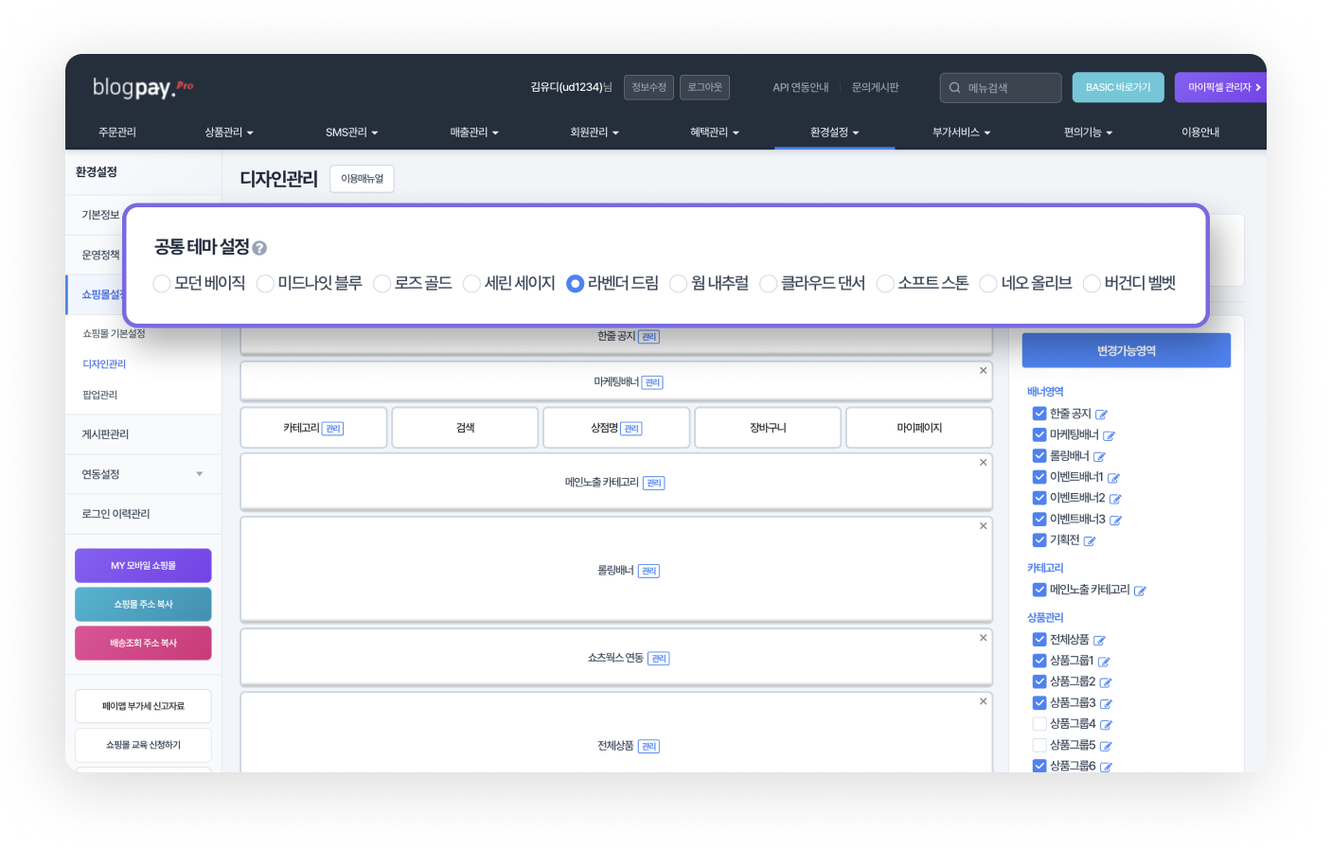The height and width of the screenshot is (866, 1332).
Task: Enable the 상품그룹5 checkbox
Action: [x=1039, y=745]
